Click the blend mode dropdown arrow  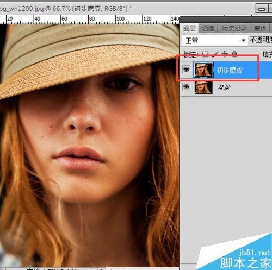click(x=244, y=40)
